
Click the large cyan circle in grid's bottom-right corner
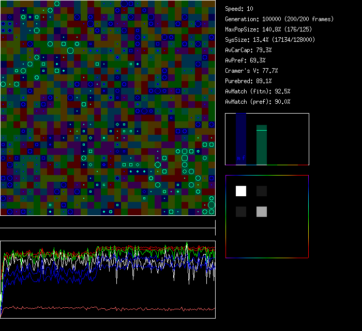tap(212, 205)
